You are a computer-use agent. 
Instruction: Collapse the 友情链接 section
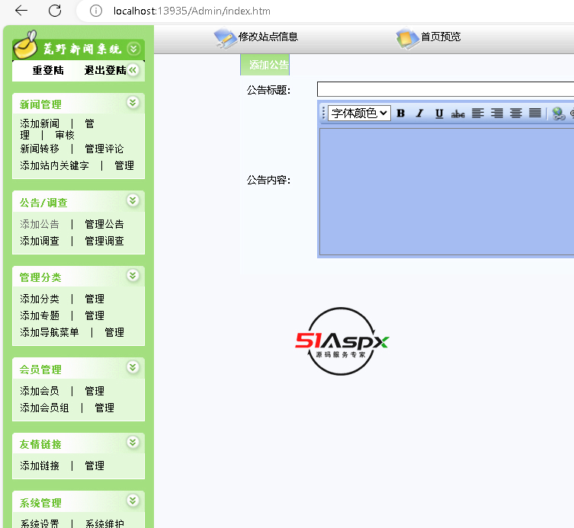(133, 443)
